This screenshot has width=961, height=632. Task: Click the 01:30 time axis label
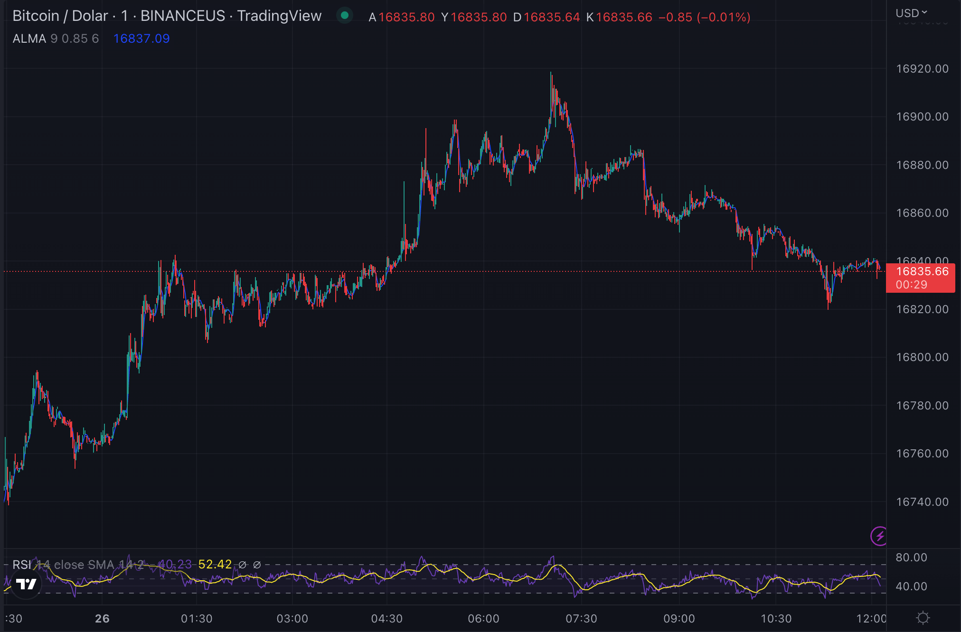tap(197, 619)
